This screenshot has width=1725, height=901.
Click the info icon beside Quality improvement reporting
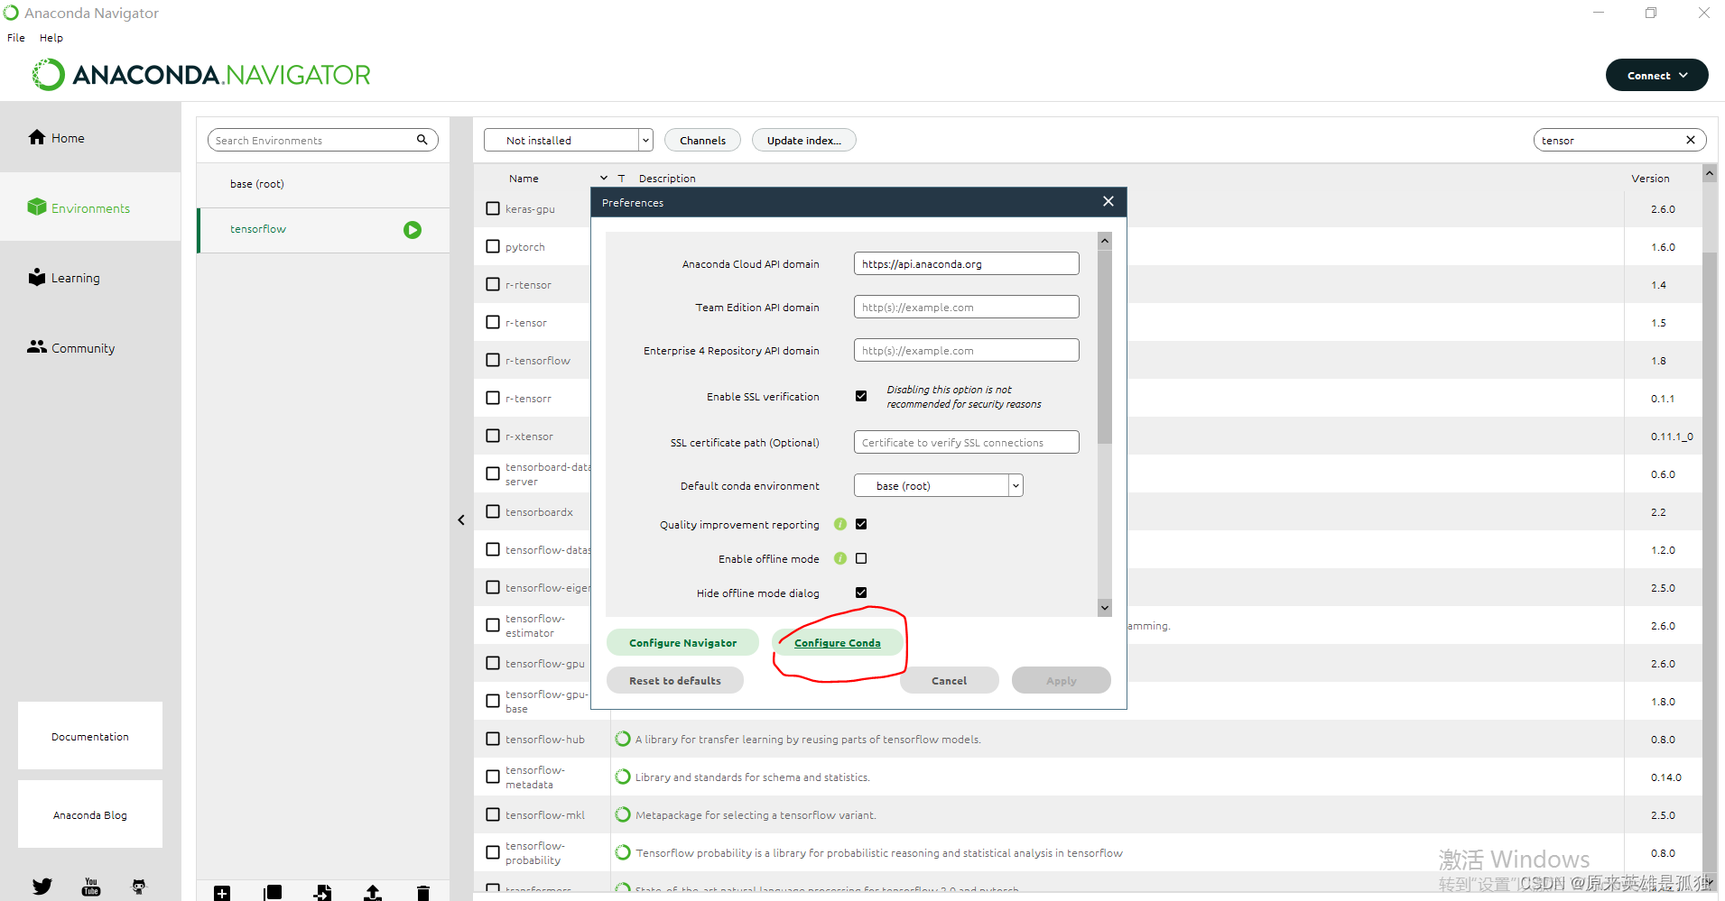840,524
